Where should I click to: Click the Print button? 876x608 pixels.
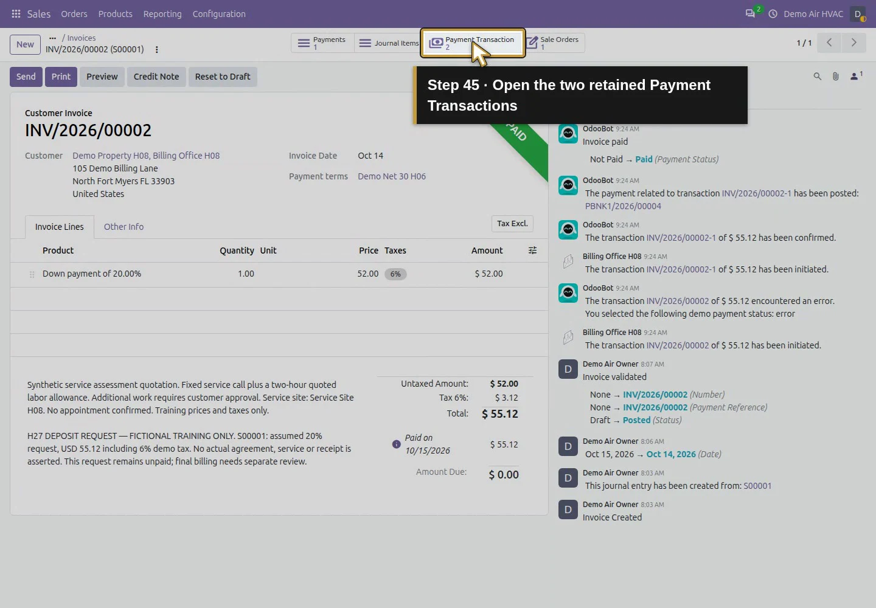pos(61,77)
